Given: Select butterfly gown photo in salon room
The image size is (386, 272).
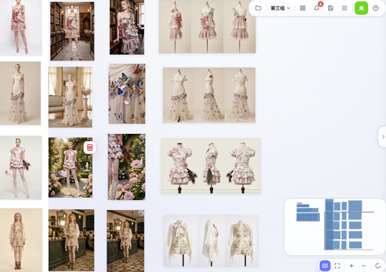Looking at the screenshot, I should (70, 97).
